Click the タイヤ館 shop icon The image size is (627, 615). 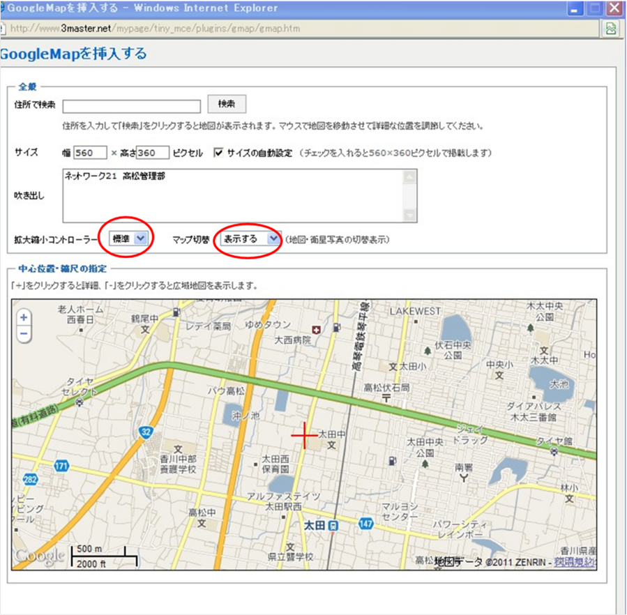(554, 451)
